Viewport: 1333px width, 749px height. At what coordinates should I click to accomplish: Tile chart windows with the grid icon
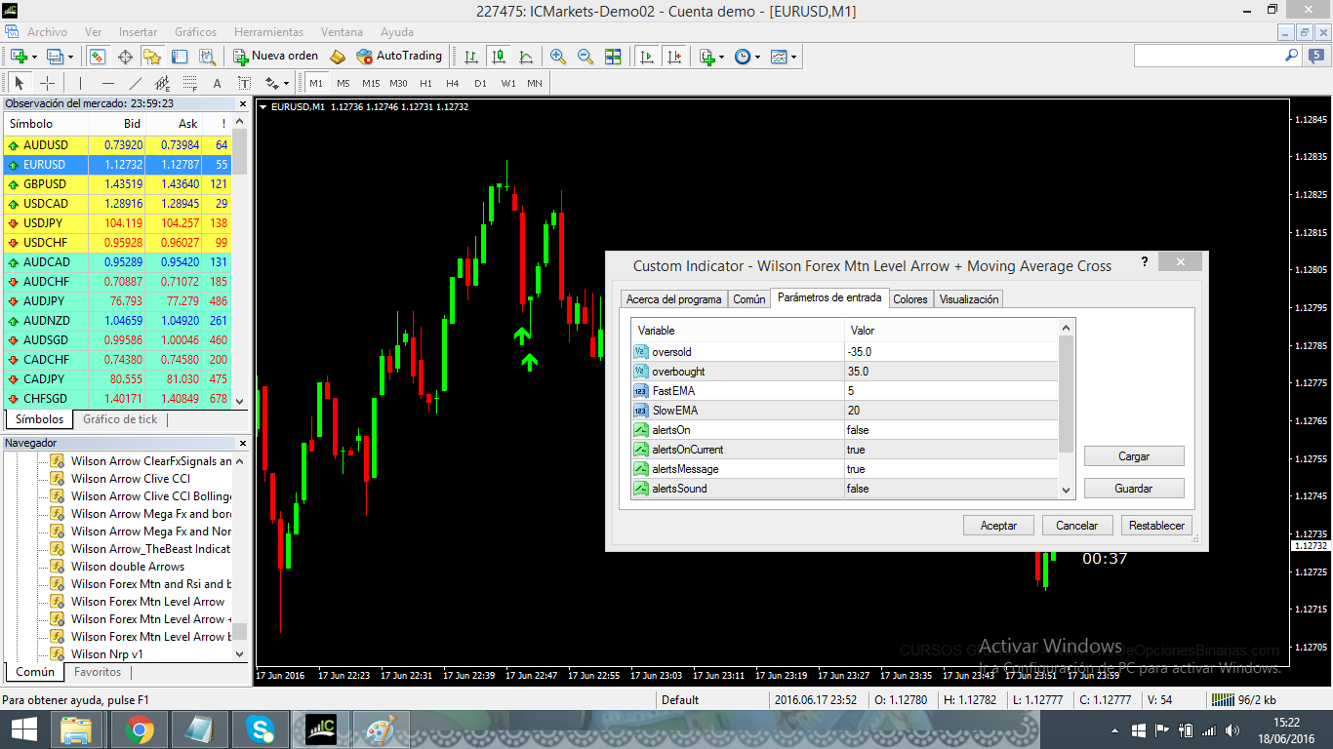pyautogui.click(x=613, y=57)
